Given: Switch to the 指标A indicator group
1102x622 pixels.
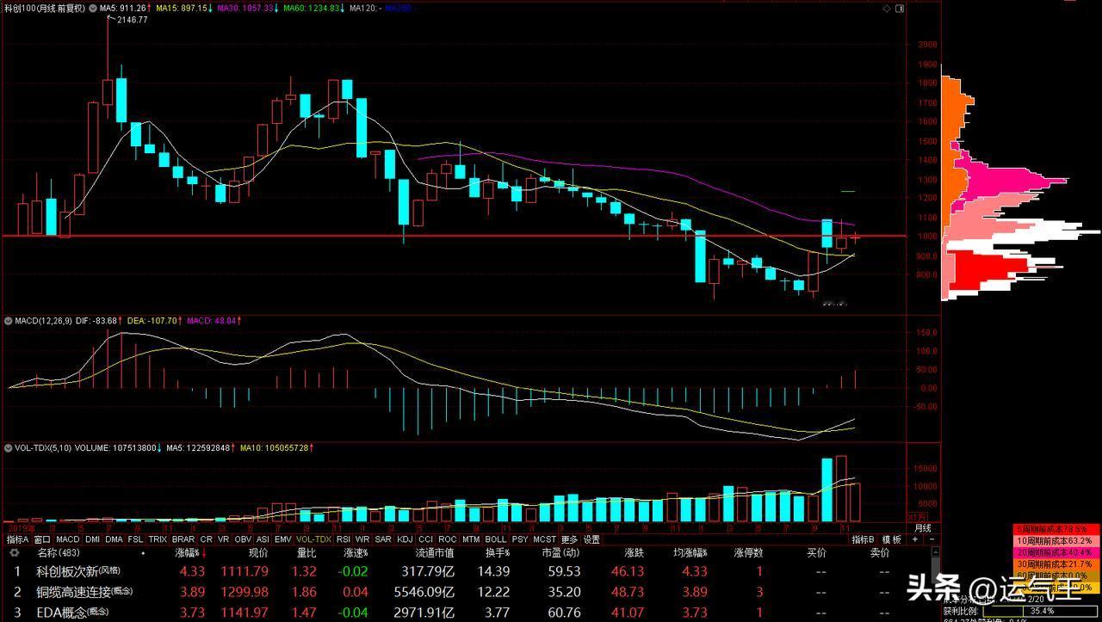Looking at the screenshot, I should (x=18, y=539).
